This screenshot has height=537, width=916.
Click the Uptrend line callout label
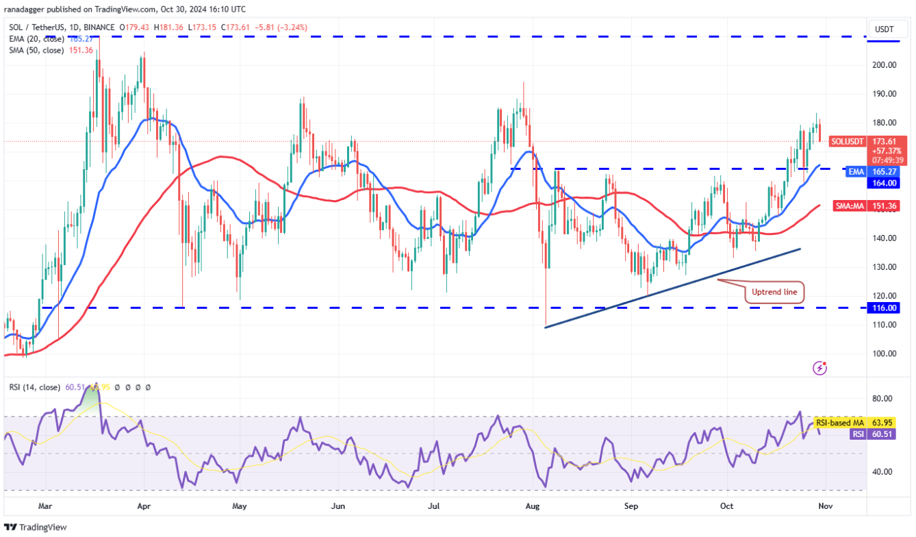coord(774,292)
